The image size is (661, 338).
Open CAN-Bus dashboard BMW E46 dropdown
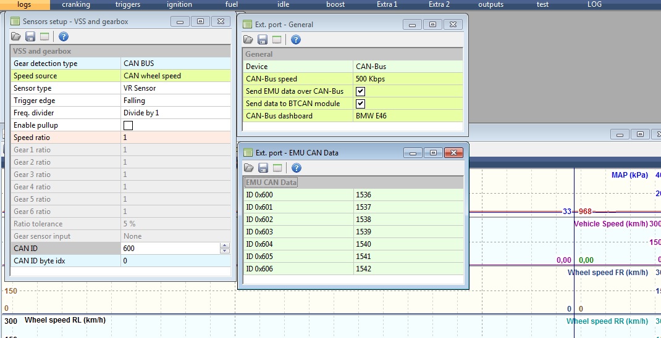pos(408,116)
